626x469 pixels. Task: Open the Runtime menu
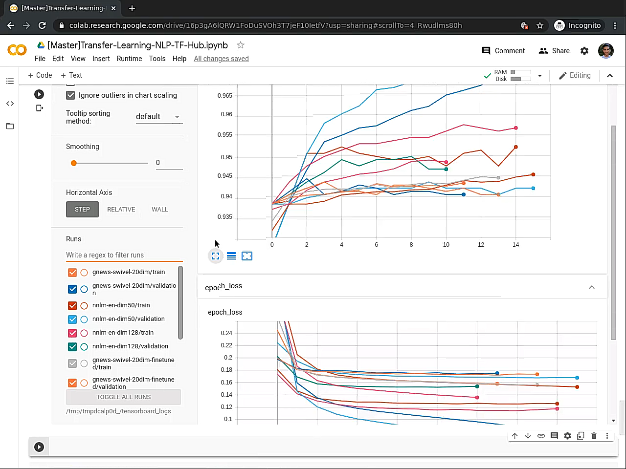129,59
